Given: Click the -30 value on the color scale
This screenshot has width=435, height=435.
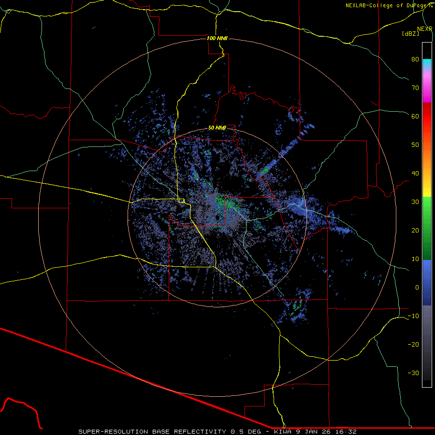Looking at the screenshot, I should point(413,373).
